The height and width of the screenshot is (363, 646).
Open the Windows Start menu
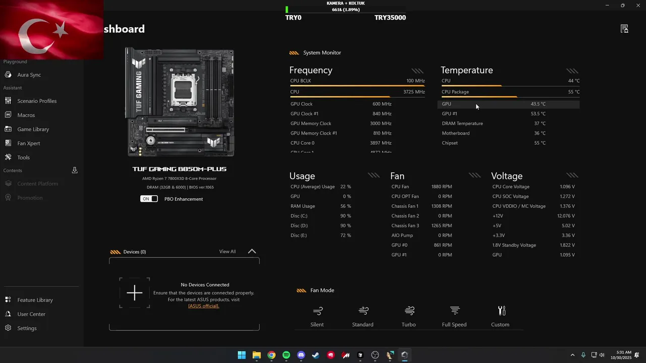tap(242, 355)
